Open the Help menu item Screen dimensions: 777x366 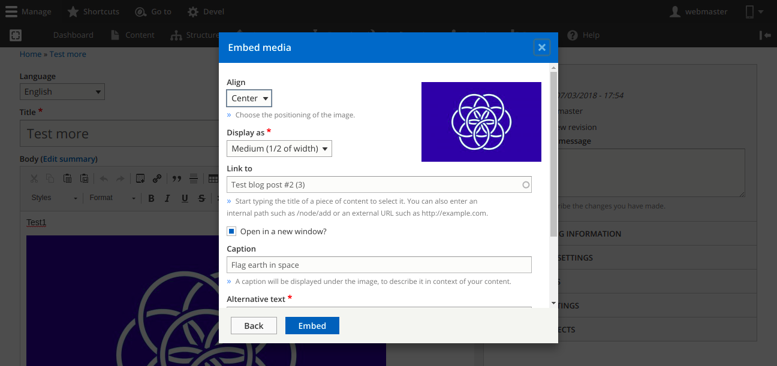[583, 35]
